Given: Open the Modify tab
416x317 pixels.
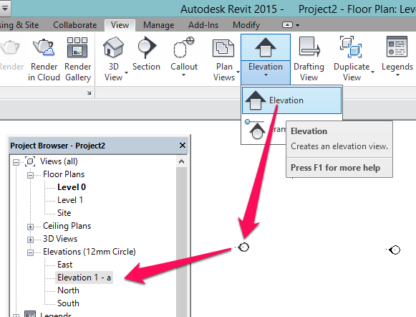Looking at the screenshot, I should tap(246, 25).
